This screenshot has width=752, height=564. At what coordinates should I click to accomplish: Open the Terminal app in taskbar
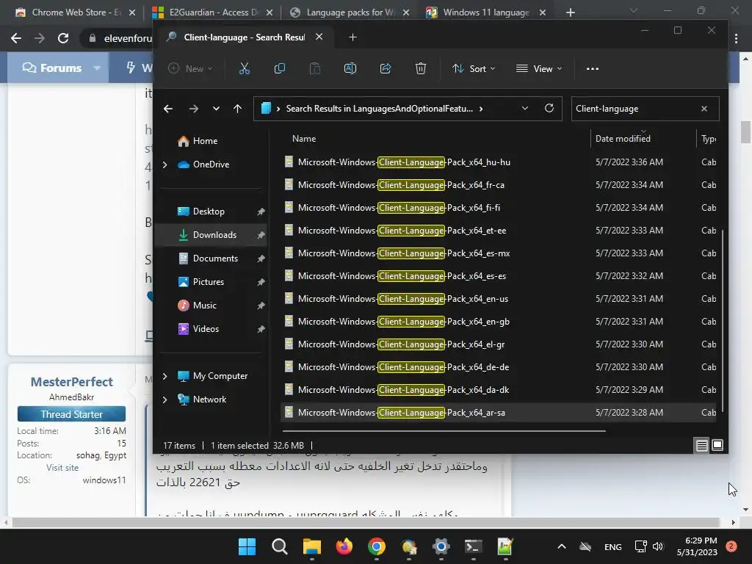point(473,546)
